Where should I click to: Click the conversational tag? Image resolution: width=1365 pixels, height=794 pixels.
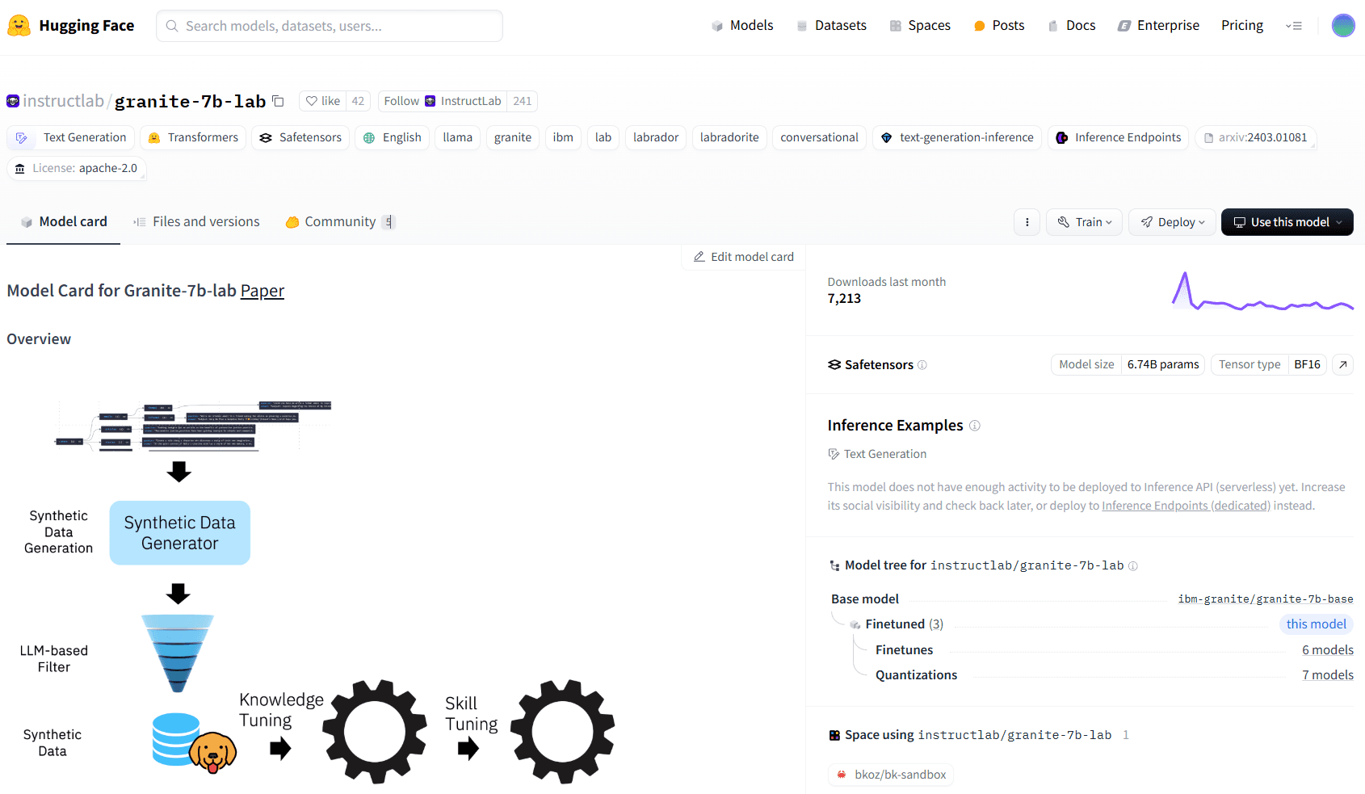pyautogui.click(x=820, y=137)
